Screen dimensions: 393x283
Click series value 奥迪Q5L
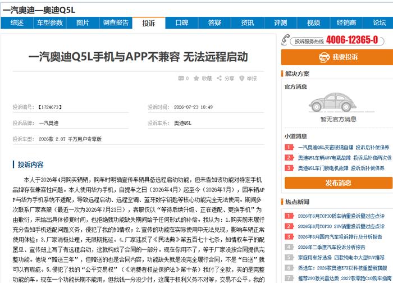[182, 123]
